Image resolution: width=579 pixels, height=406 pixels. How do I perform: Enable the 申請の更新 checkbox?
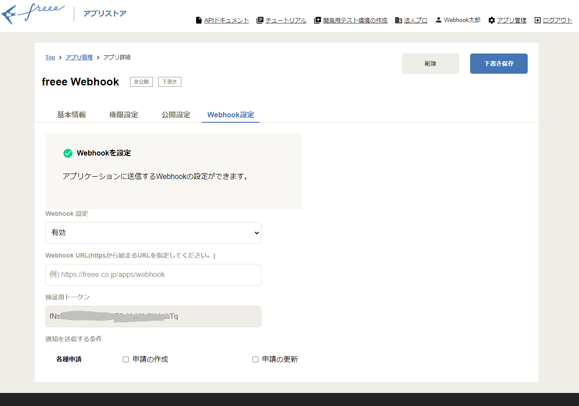coord(255,359)
